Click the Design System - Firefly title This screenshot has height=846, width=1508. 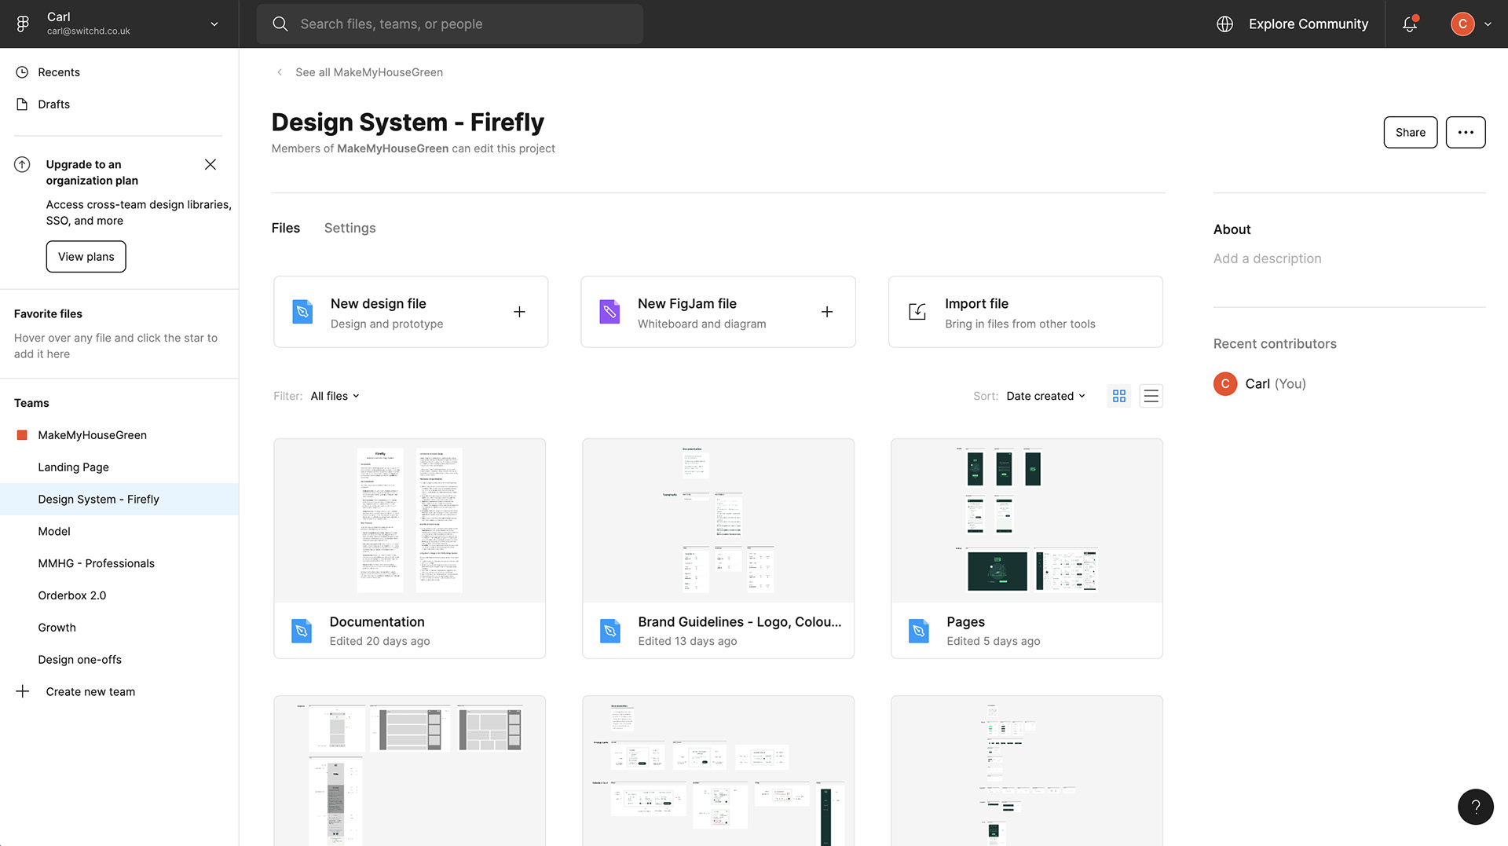click(408, 122)
